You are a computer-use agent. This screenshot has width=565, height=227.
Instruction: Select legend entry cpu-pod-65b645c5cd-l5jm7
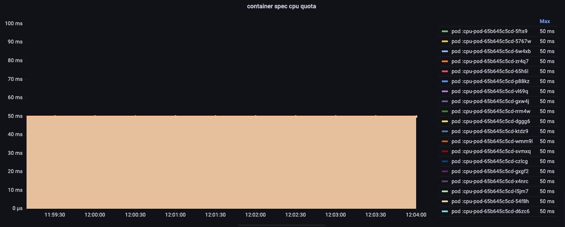tap(490, 191)
